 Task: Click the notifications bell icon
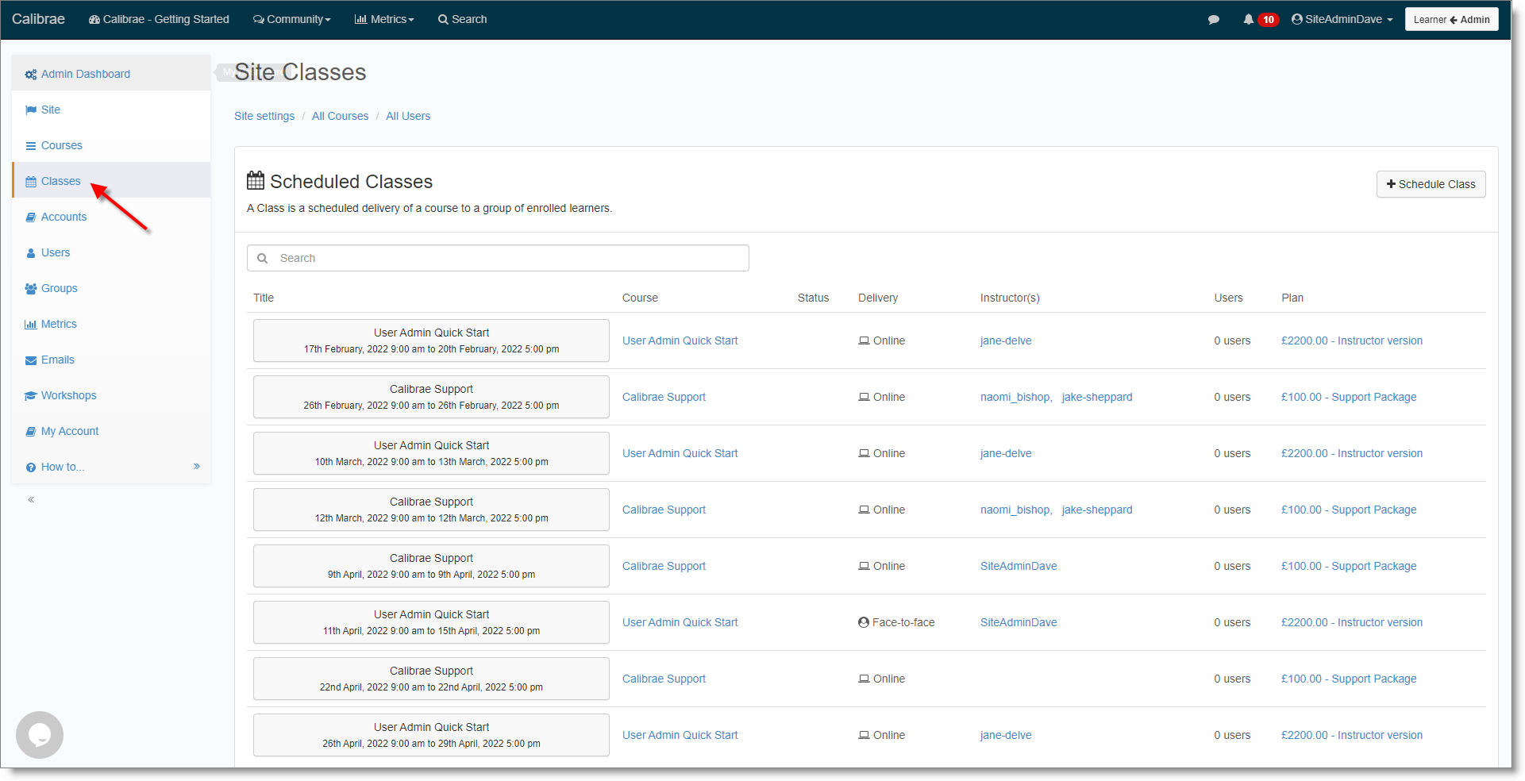[1248, 20]
